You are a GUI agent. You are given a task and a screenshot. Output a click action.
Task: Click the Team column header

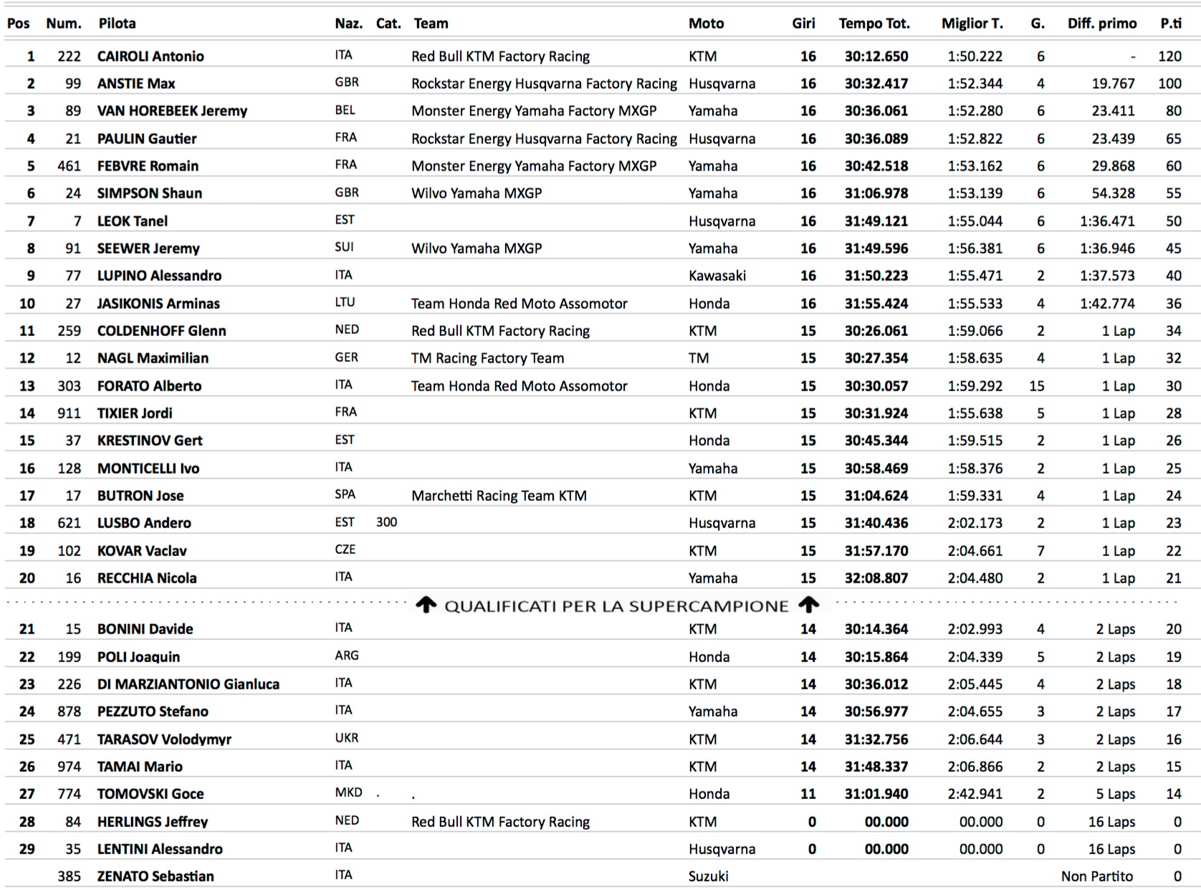point(431,24)
